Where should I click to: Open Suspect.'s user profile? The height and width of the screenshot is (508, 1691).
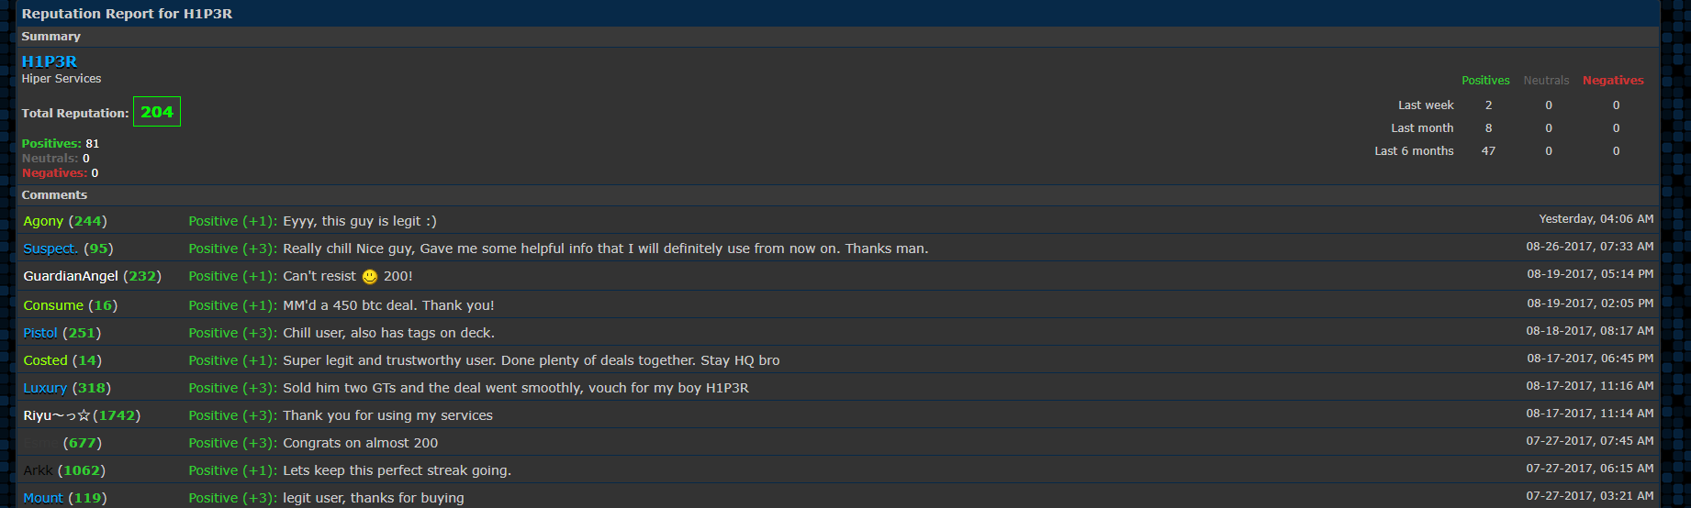(x=50, y=248)
